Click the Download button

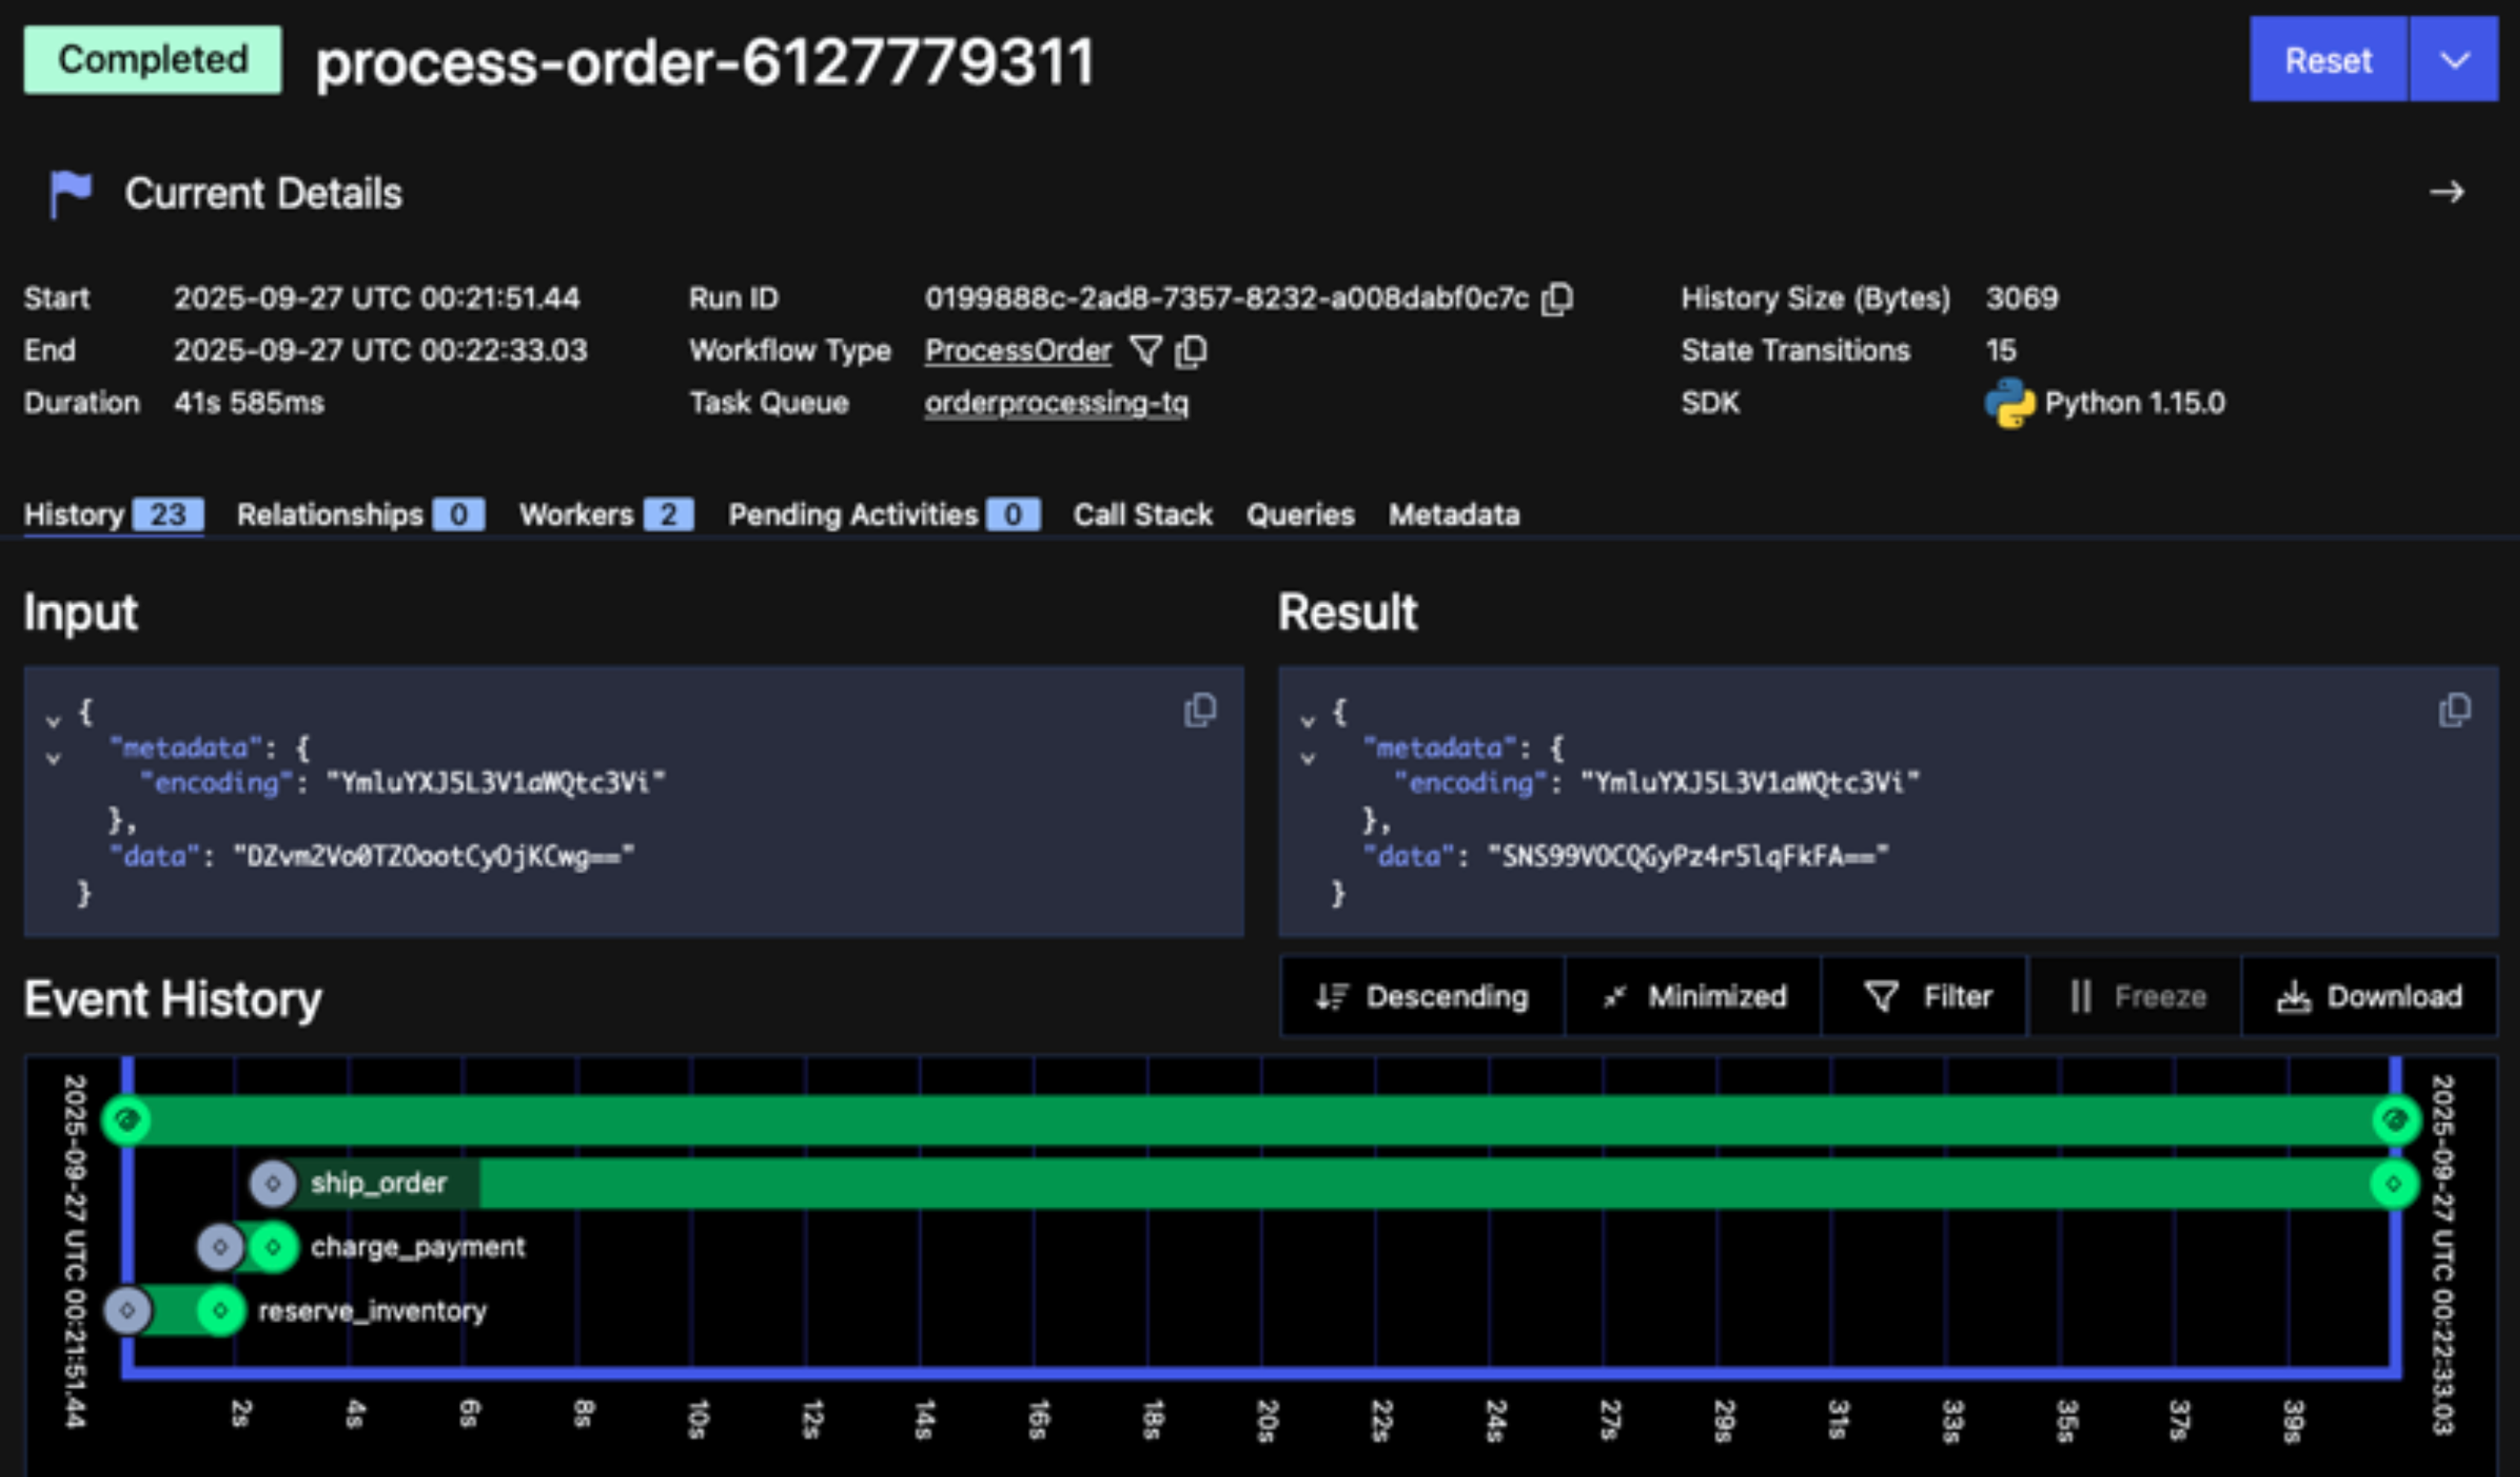tap(2369, 996)
